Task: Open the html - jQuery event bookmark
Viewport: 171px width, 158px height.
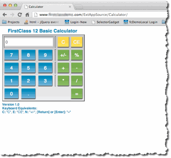Action: (41, 22)
